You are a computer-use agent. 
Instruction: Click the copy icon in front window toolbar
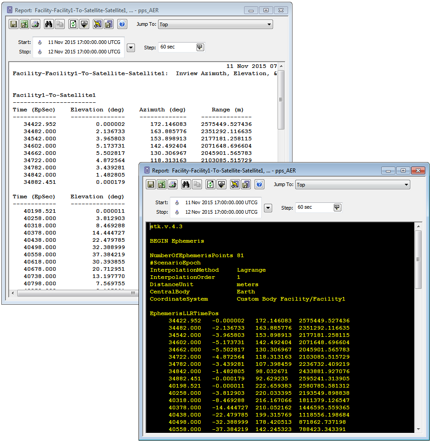tap(197, 184)
